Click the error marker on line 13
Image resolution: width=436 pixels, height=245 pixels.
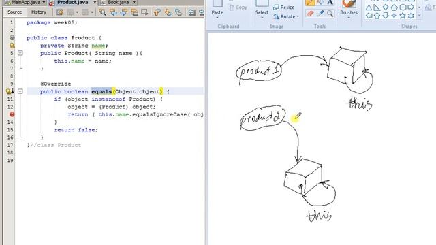12,114
